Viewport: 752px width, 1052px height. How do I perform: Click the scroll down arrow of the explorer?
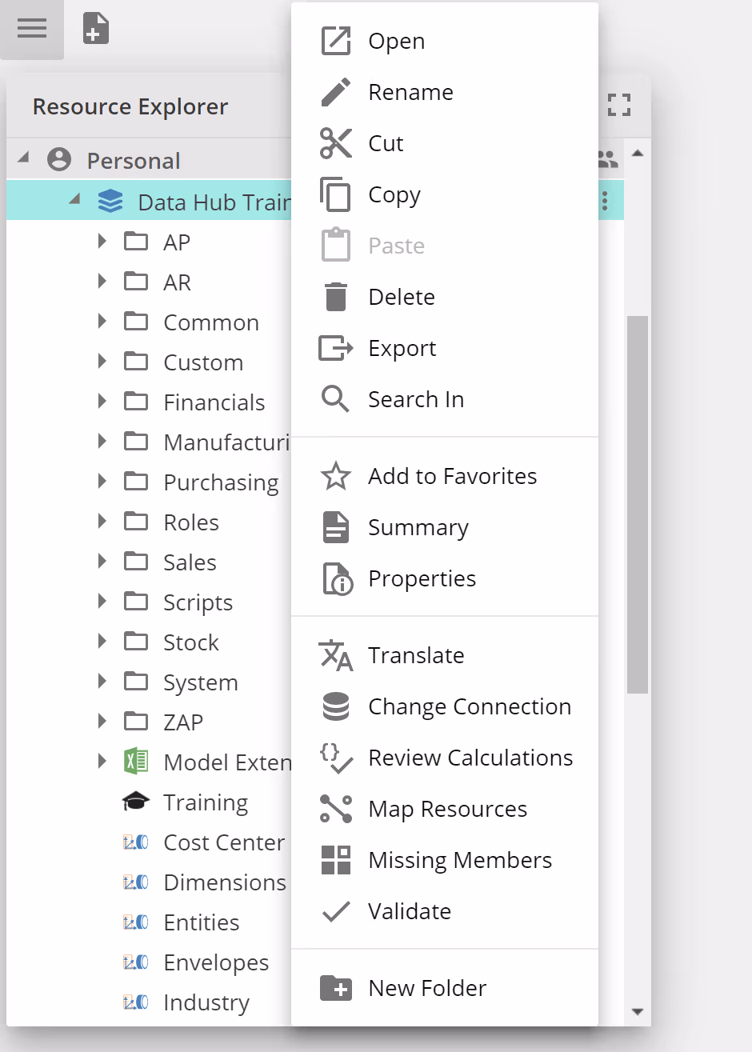click(x=637, y=1011)
